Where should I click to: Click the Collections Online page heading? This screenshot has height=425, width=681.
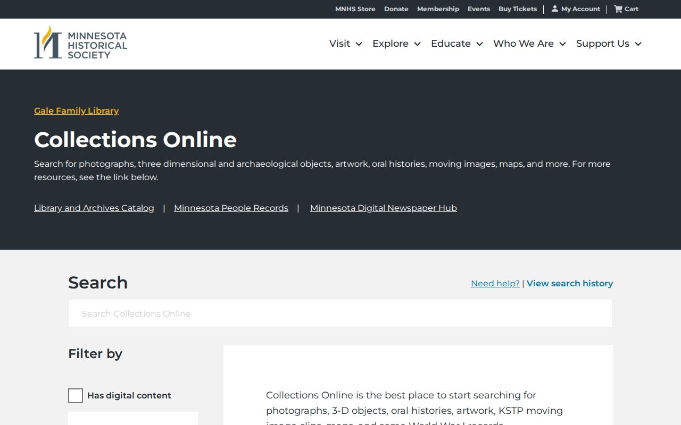click(135, 140)
